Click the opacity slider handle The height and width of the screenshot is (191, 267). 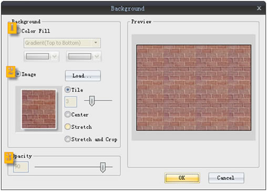click(x=102, y=167)
